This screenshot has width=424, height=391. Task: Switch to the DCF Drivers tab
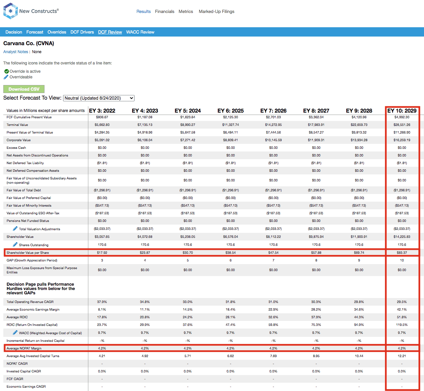click(x=82, y=32)
